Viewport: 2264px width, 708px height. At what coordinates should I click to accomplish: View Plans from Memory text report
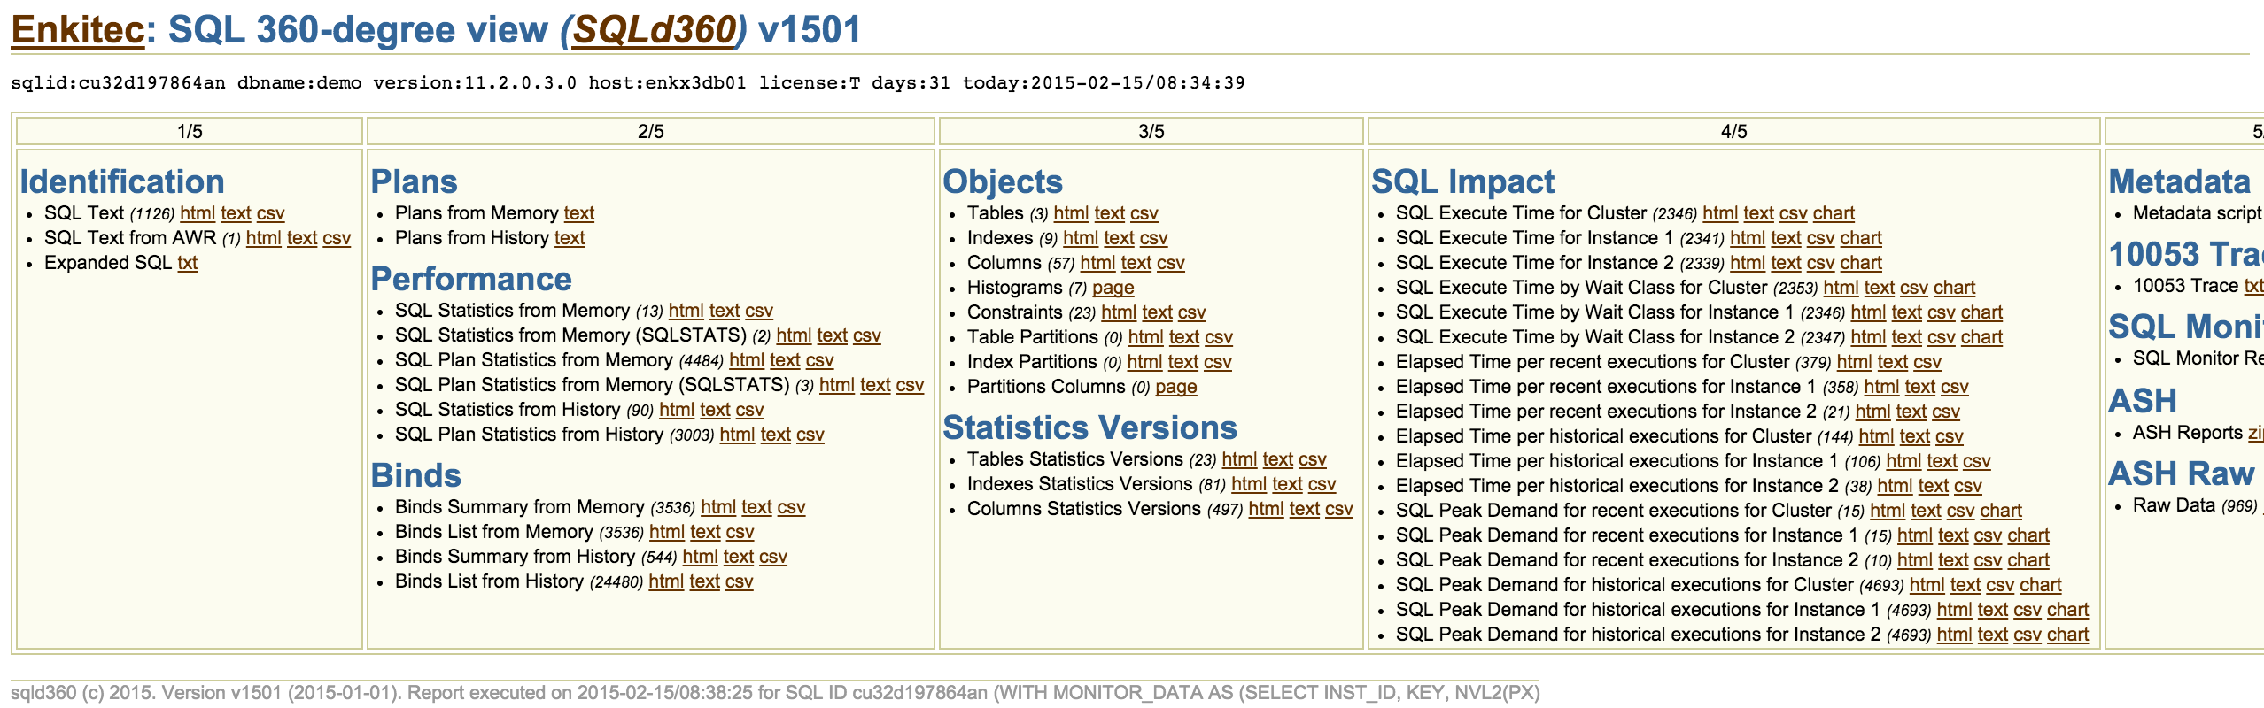(x=578, y=213)
